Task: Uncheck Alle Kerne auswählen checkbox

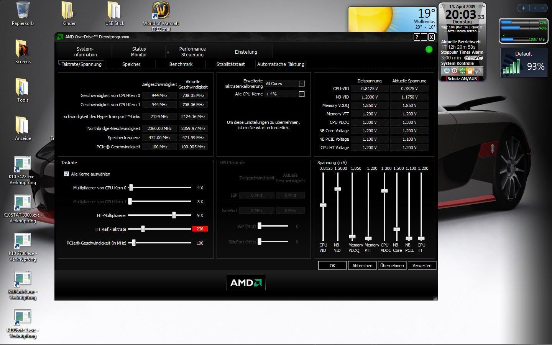Action: 66,174
